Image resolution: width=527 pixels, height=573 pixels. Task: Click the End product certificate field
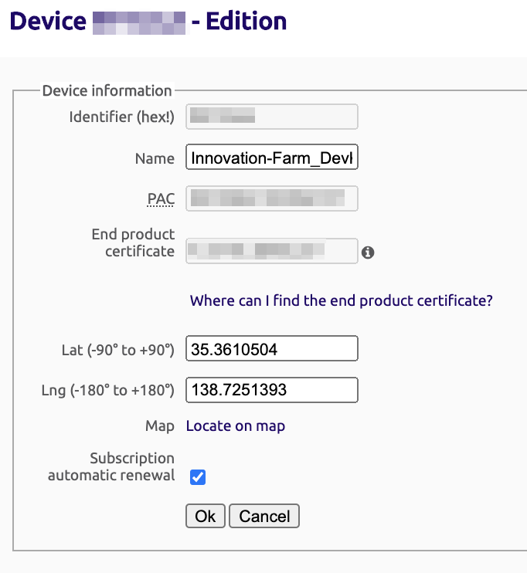coord(272,251)
